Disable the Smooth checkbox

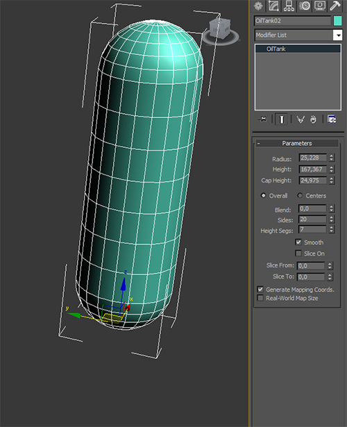pyautogui.click(x=298, y=242)
